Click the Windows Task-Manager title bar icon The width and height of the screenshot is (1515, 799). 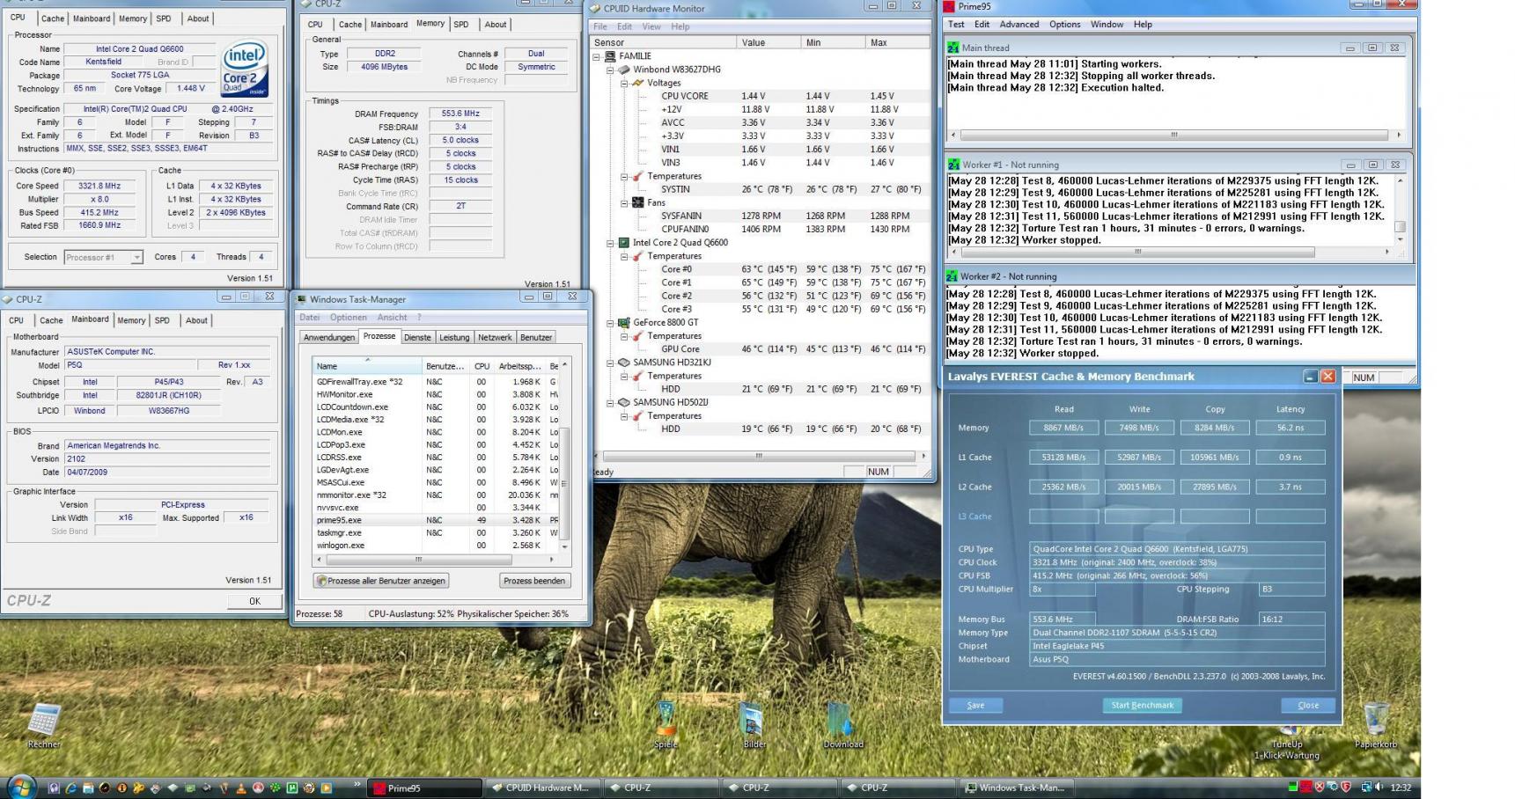[301, 299]
